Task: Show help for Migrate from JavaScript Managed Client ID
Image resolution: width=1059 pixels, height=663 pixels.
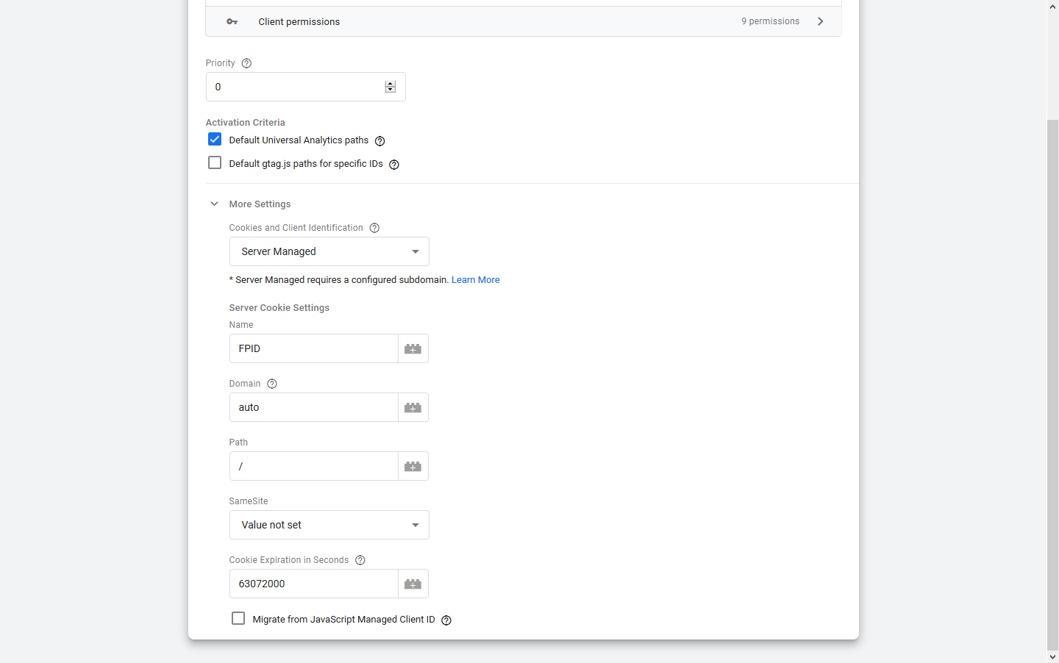Action: pyautogui.click(x=446, y=620)
